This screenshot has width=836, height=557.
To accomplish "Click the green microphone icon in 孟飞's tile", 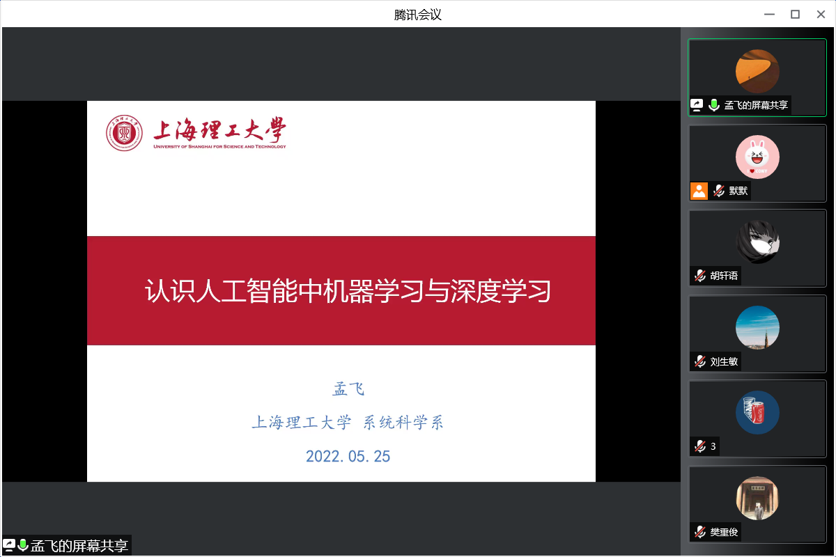I will click(x=714, y=105).
